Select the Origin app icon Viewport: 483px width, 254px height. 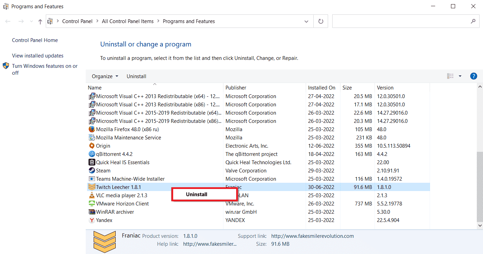point(92,146)
